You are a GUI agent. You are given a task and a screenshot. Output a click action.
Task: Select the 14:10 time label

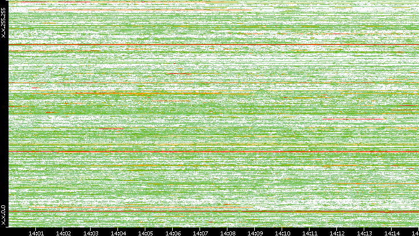[282, 233]
